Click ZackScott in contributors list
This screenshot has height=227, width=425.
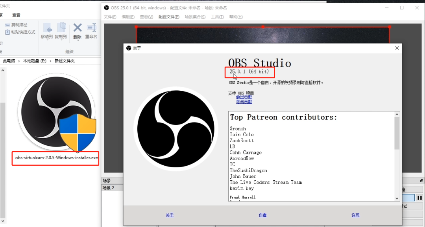click(242, 141)
